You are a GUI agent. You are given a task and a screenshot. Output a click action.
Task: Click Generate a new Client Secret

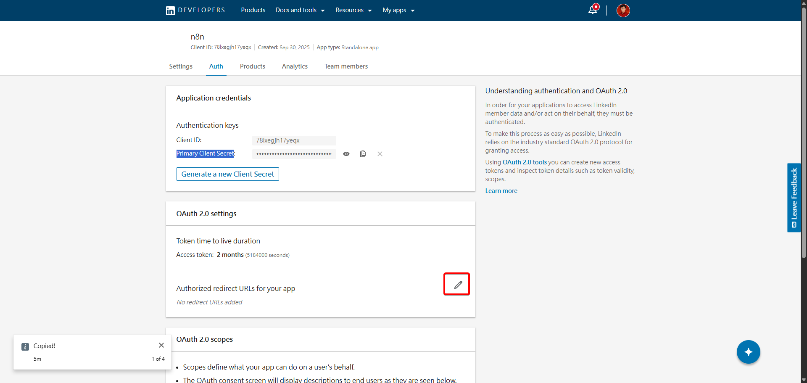pos(227,174)
